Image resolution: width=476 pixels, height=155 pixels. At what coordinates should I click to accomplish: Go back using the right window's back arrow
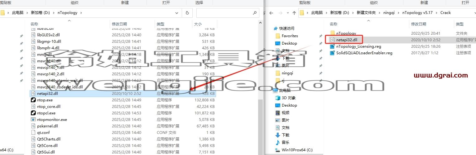tap(271, 13)
